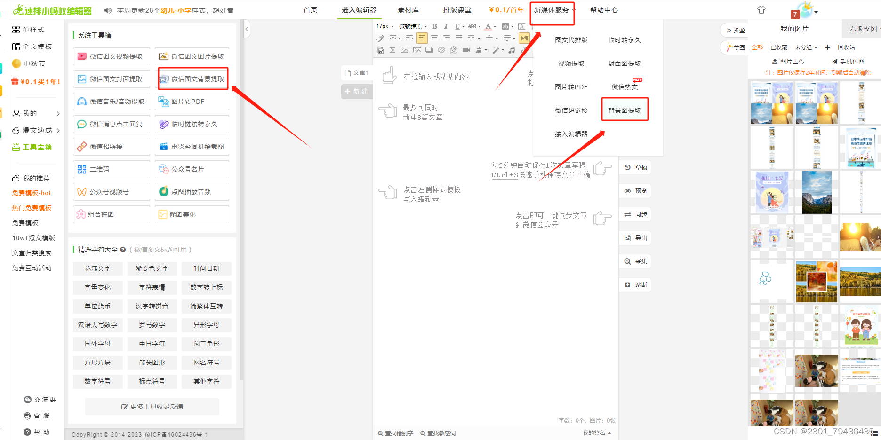Image resolution: width=881 pixels, height=440 pixels.
Task: Expand the 爆文速成 sidebar section
Action: 36,130
